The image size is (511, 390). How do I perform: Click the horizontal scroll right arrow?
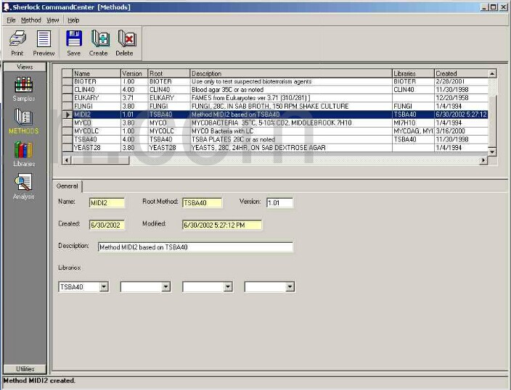483,160
